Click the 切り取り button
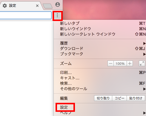146x116 pixels. click(x=103, y=98)
